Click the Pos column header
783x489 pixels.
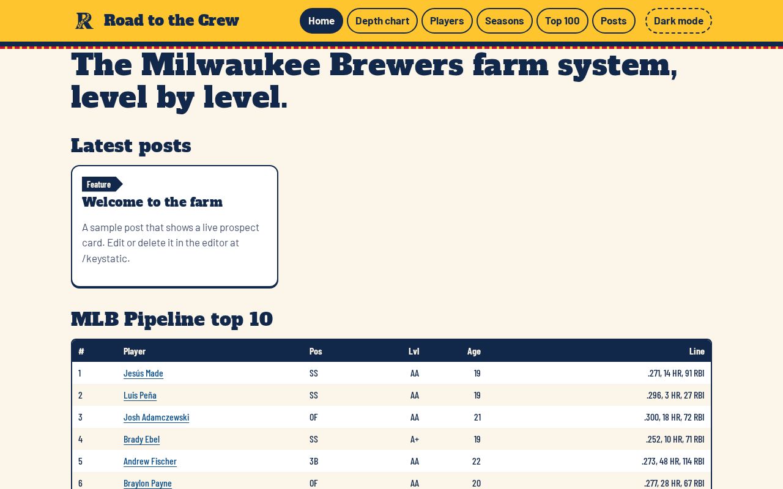316,351
